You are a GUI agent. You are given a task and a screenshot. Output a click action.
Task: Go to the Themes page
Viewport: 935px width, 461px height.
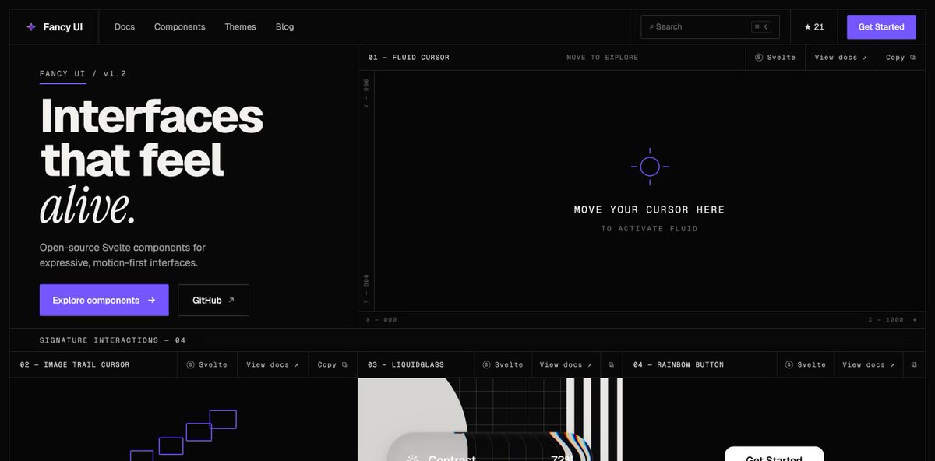pos(240,27)
